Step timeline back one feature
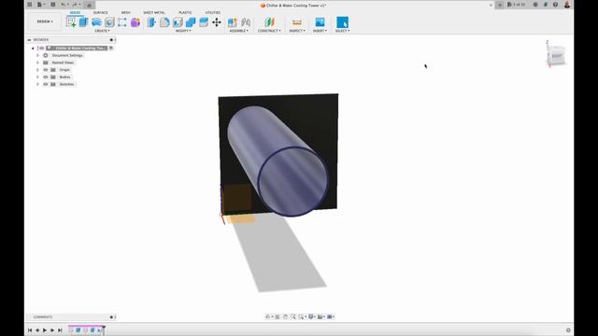This screenshot has width=598, height=336. (x=37, y=330)
